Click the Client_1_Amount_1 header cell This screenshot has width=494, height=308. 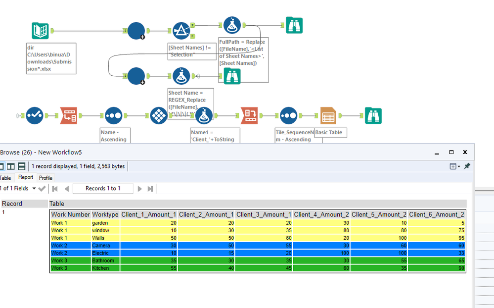click(149, 214)
